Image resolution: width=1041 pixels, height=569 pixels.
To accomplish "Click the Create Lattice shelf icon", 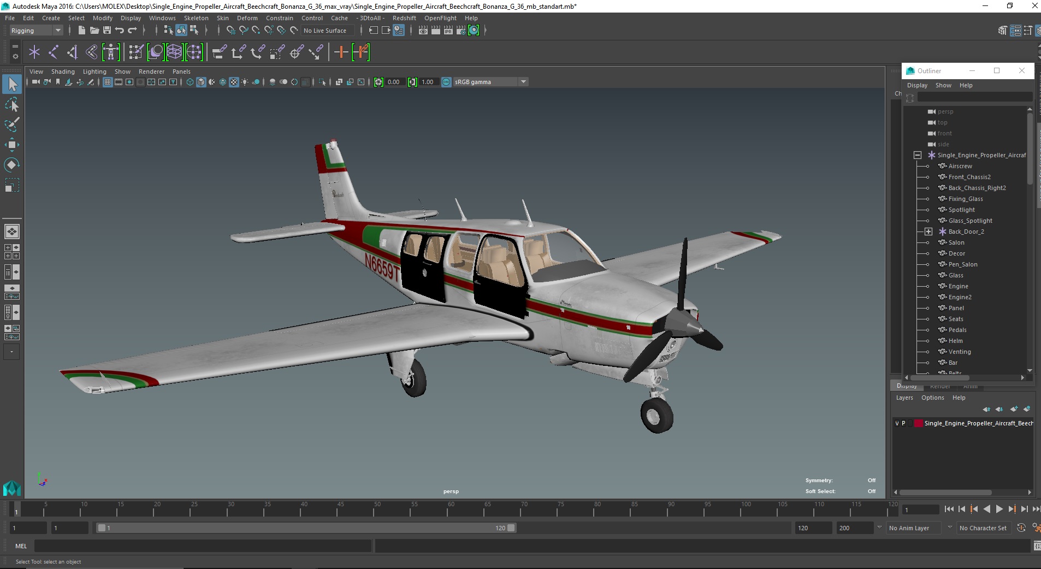I will click(x=174, y=52).
